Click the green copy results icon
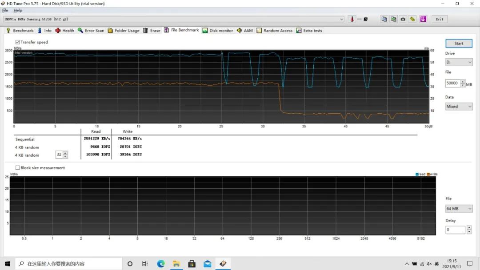480x270 pixels. click(x=393, y=19)
